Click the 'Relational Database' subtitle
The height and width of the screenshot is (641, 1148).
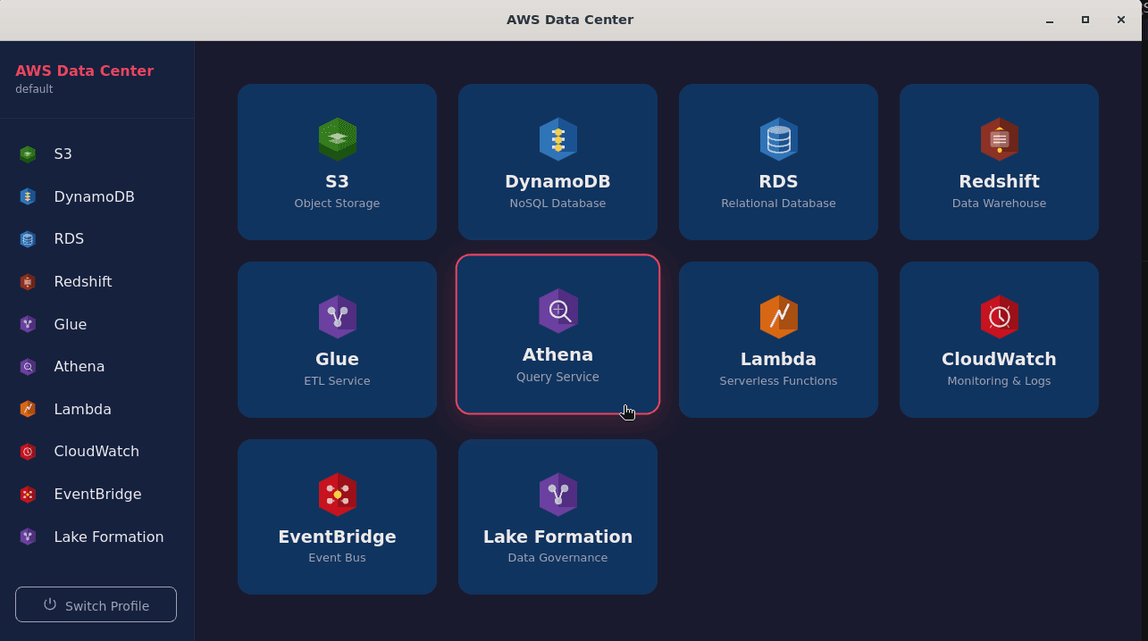[779, 204]
